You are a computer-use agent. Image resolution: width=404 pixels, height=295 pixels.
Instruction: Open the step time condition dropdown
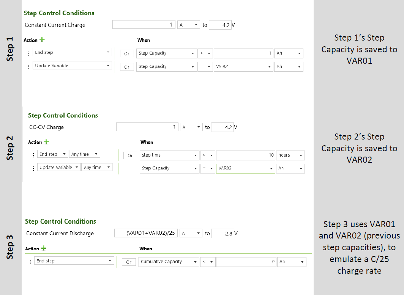pyautogui.click(x=169, y=155)
